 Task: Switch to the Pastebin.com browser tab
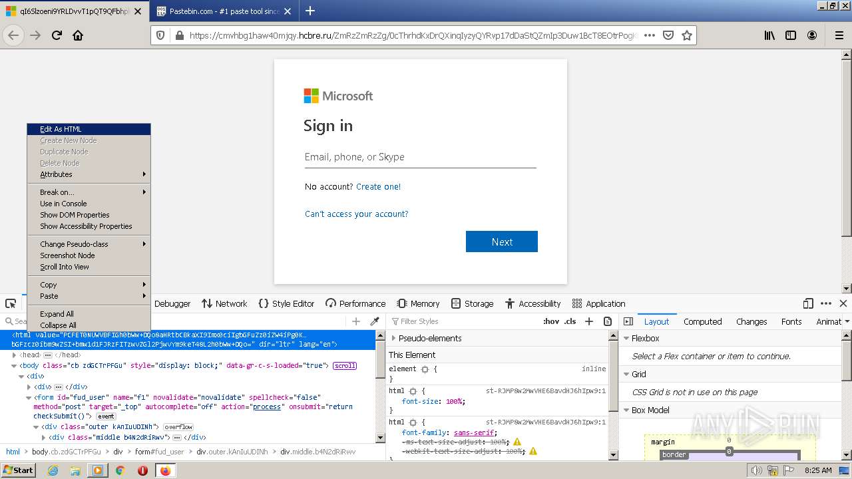(224, 11)
